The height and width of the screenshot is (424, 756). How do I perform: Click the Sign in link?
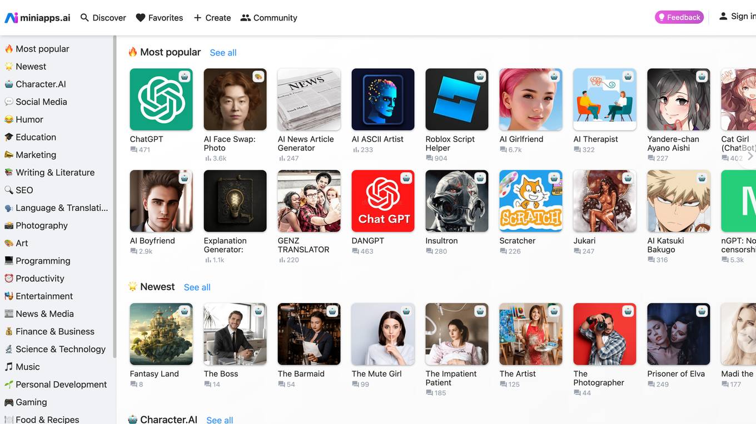click(738, 17)
